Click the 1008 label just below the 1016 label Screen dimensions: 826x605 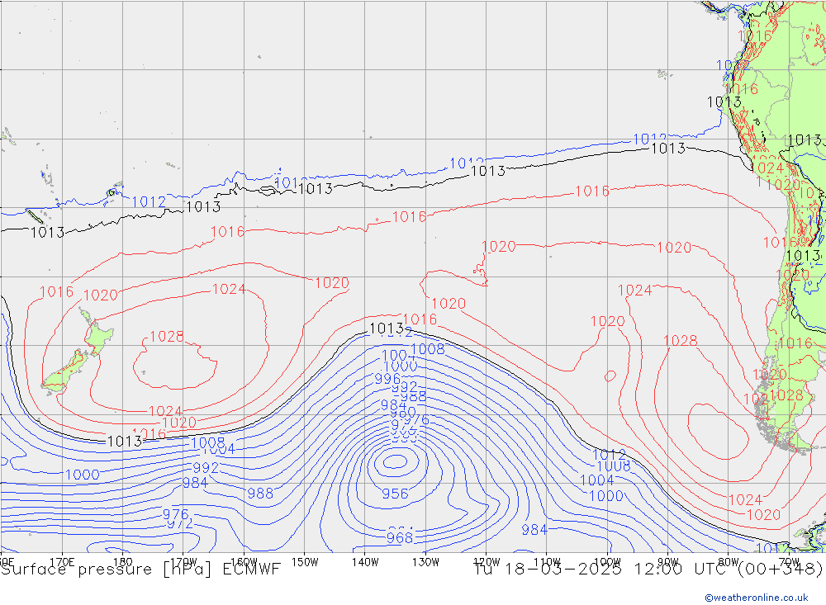pyautogui.click(x=427, y=349)
